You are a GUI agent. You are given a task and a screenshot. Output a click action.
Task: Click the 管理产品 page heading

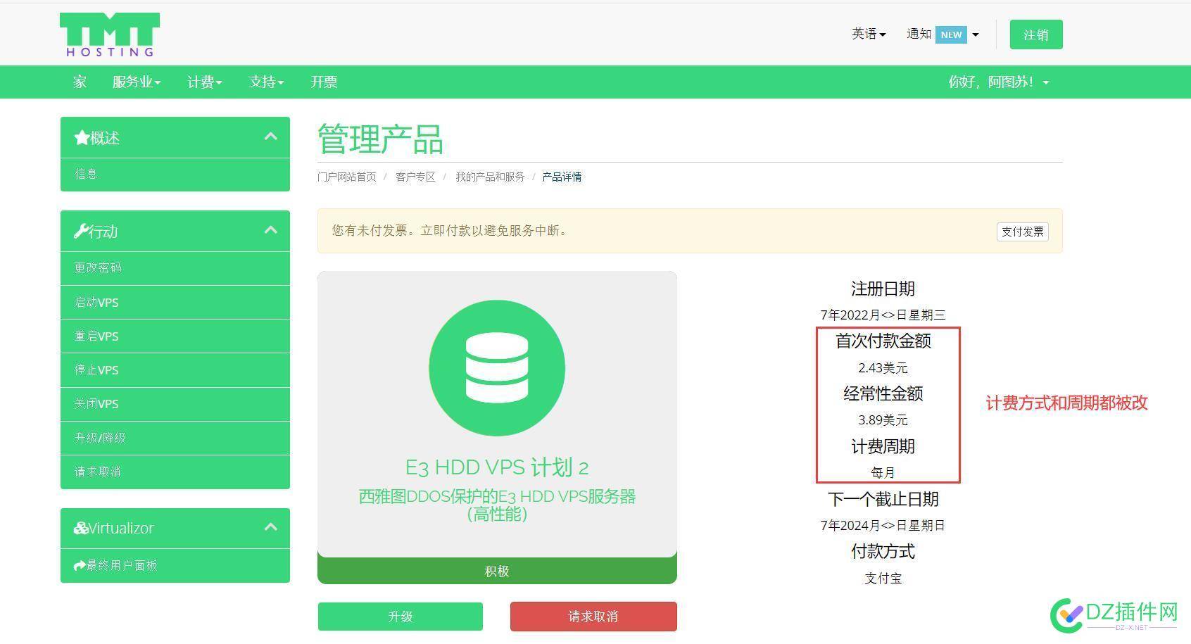click(380, 139)
